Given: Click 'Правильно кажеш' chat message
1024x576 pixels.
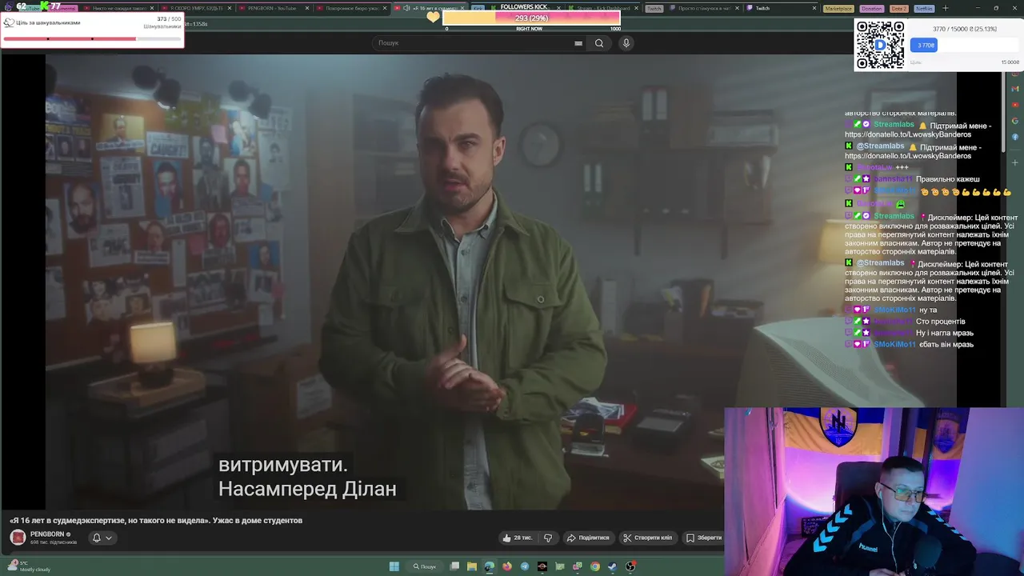Looking at the screenshot, I should [x=947, y=179].
